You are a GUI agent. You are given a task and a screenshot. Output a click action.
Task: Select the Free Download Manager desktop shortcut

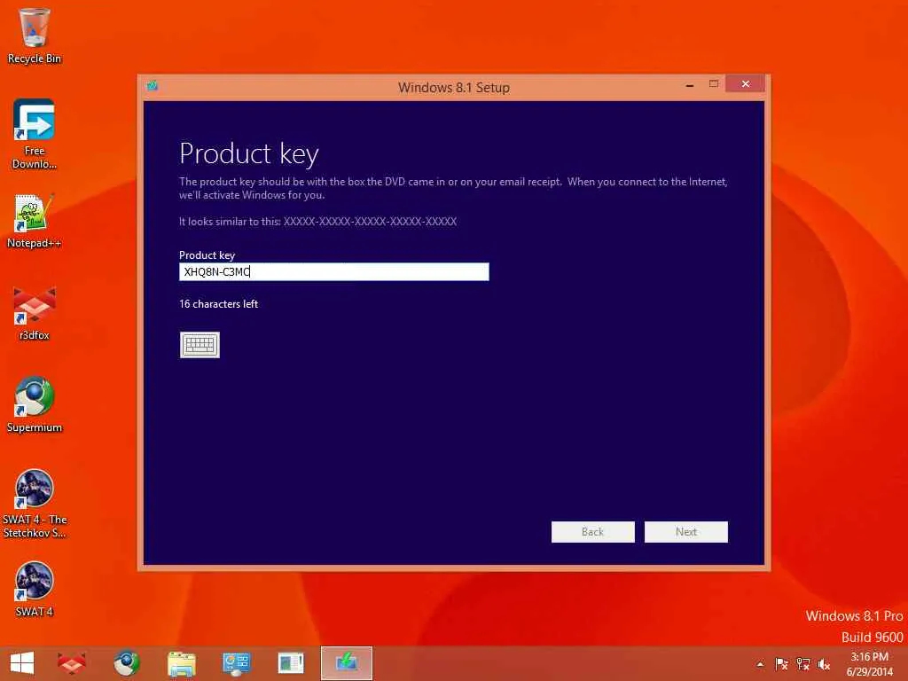pyautogui.click(x=35, y=134)
